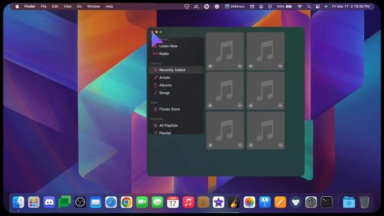Launch Discord from the Dock
The height and width of the screenshot is (216, 384).
49,202
